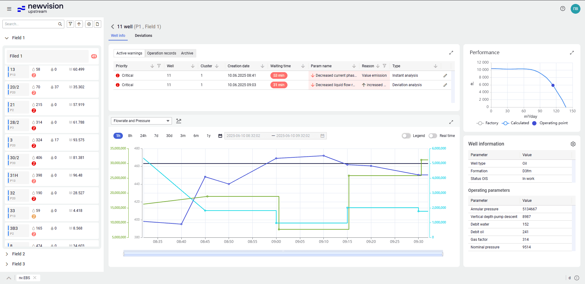Click the chart analysis icon next to Flowrate dropdown
This screenshot has width=585, height=284.
[179, 121]
